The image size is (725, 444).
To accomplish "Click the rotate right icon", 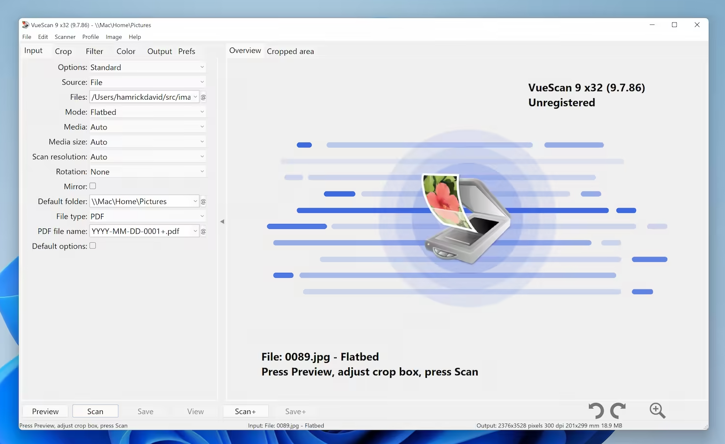I will point(618,411).
